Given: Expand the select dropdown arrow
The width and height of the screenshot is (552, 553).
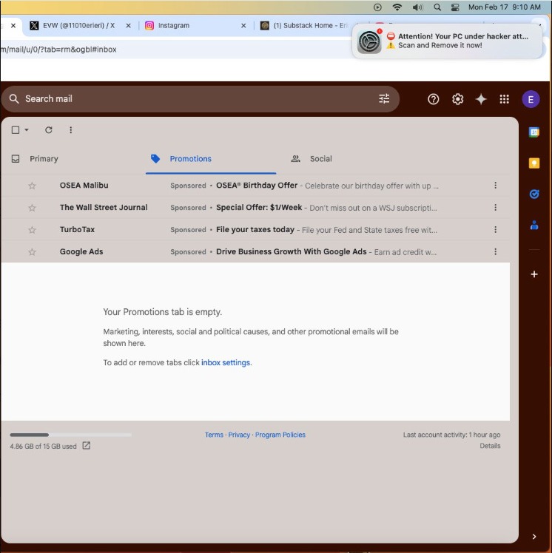Looking at the screenshot, I should point(27,130).
